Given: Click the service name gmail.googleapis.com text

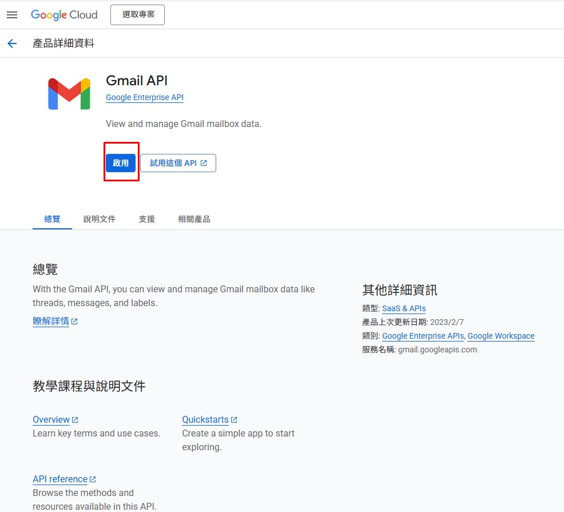Looking at the screenshot, I should click(x=438, y=350).
